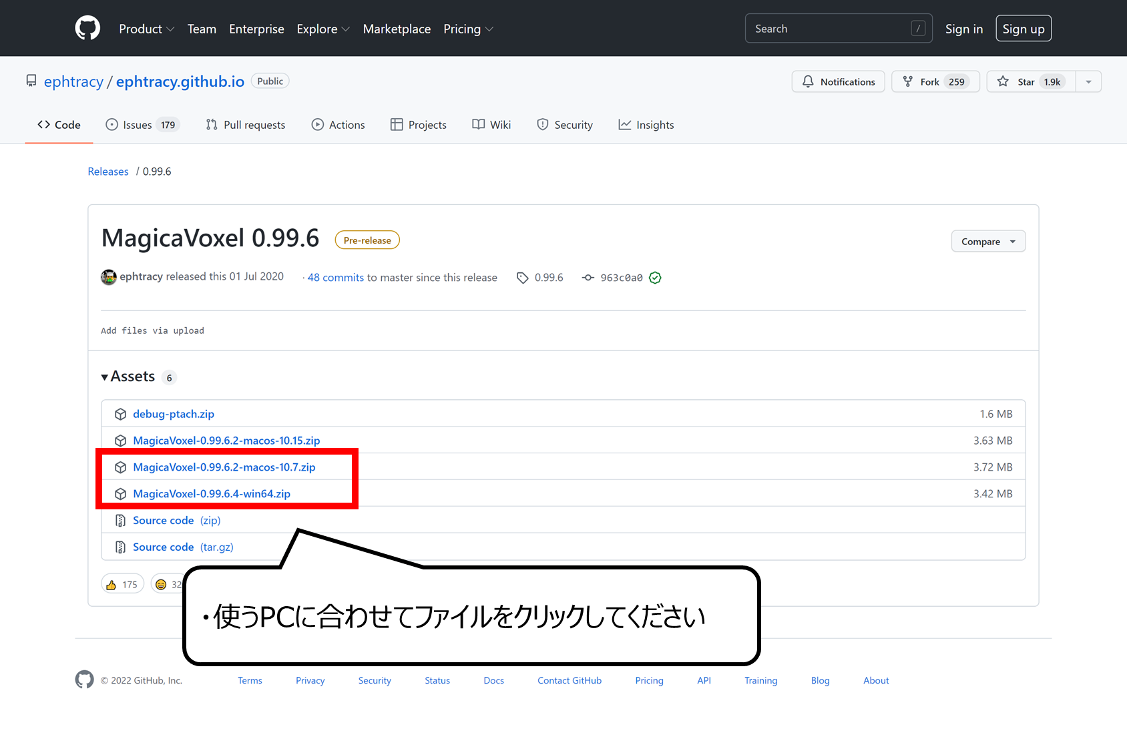Open Security in footer
The width and height of the screenshot is (1127, 751).
375,680
